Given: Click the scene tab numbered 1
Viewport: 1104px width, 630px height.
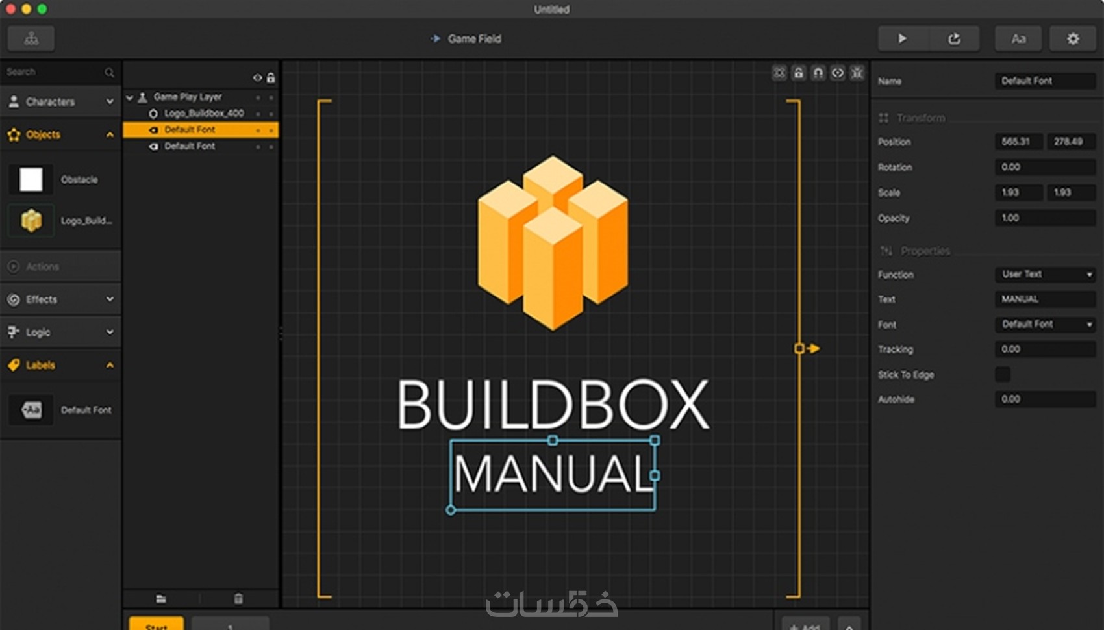Looking at the screenshot, I should coord(230,624).
